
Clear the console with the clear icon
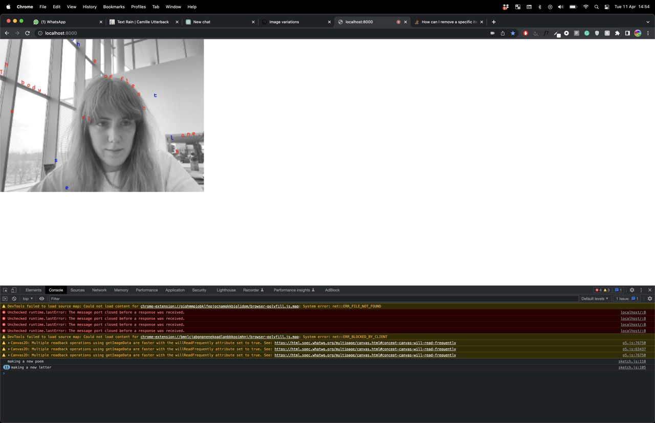[14, 299]
